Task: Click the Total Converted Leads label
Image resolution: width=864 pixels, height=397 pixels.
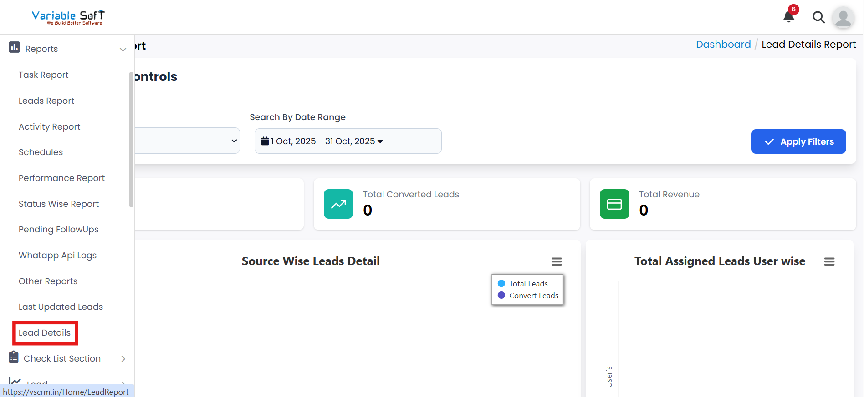Action: [x=411, y=194]
